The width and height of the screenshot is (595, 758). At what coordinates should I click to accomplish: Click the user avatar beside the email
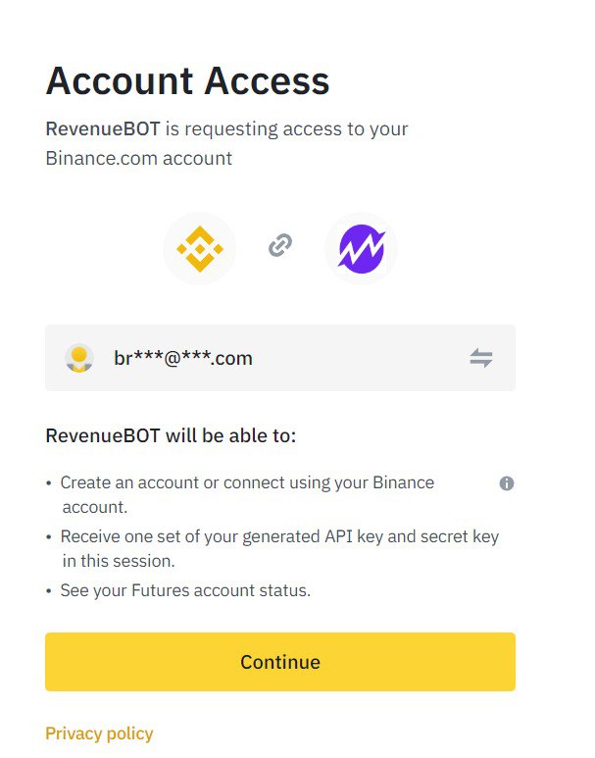(x=79, y=358)
